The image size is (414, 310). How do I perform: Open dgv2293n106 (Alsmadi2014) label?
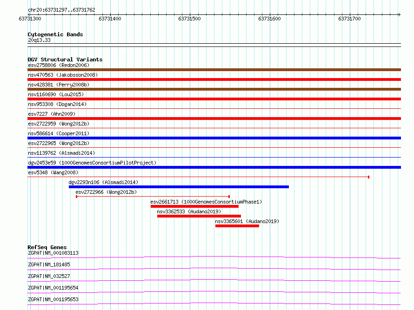coord(103,182)
